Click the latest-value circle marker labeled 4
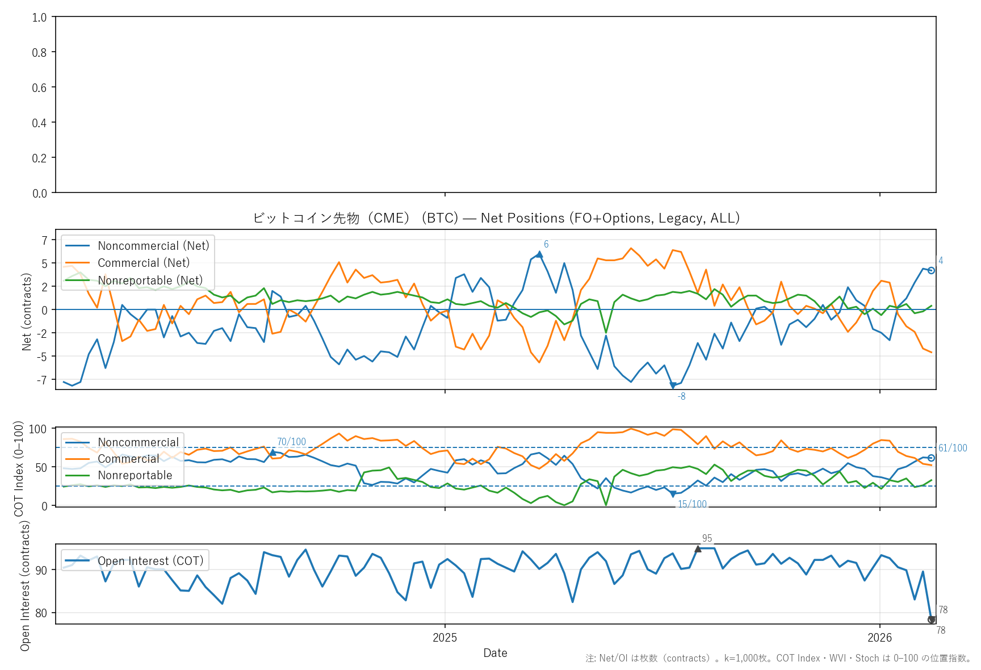Image resolution: width=981 pixels, height=670 pixels. click(931, 270)
